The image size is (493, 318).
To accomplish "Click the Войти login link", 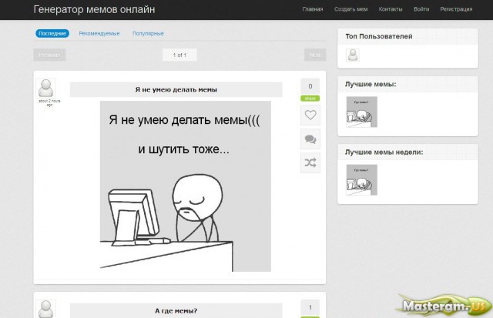I will [x=421, y=9].
